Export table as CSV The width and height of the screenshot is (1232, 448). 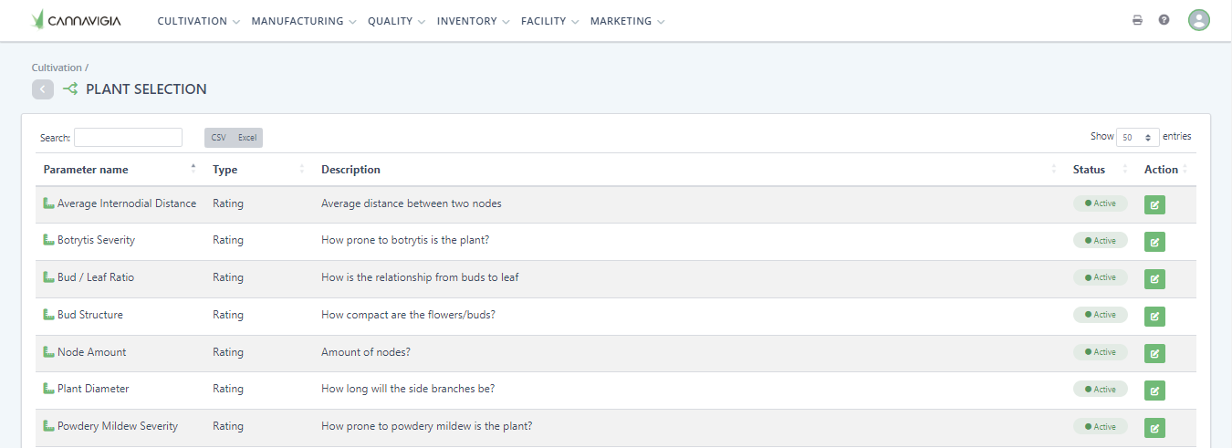pos(219,138)
